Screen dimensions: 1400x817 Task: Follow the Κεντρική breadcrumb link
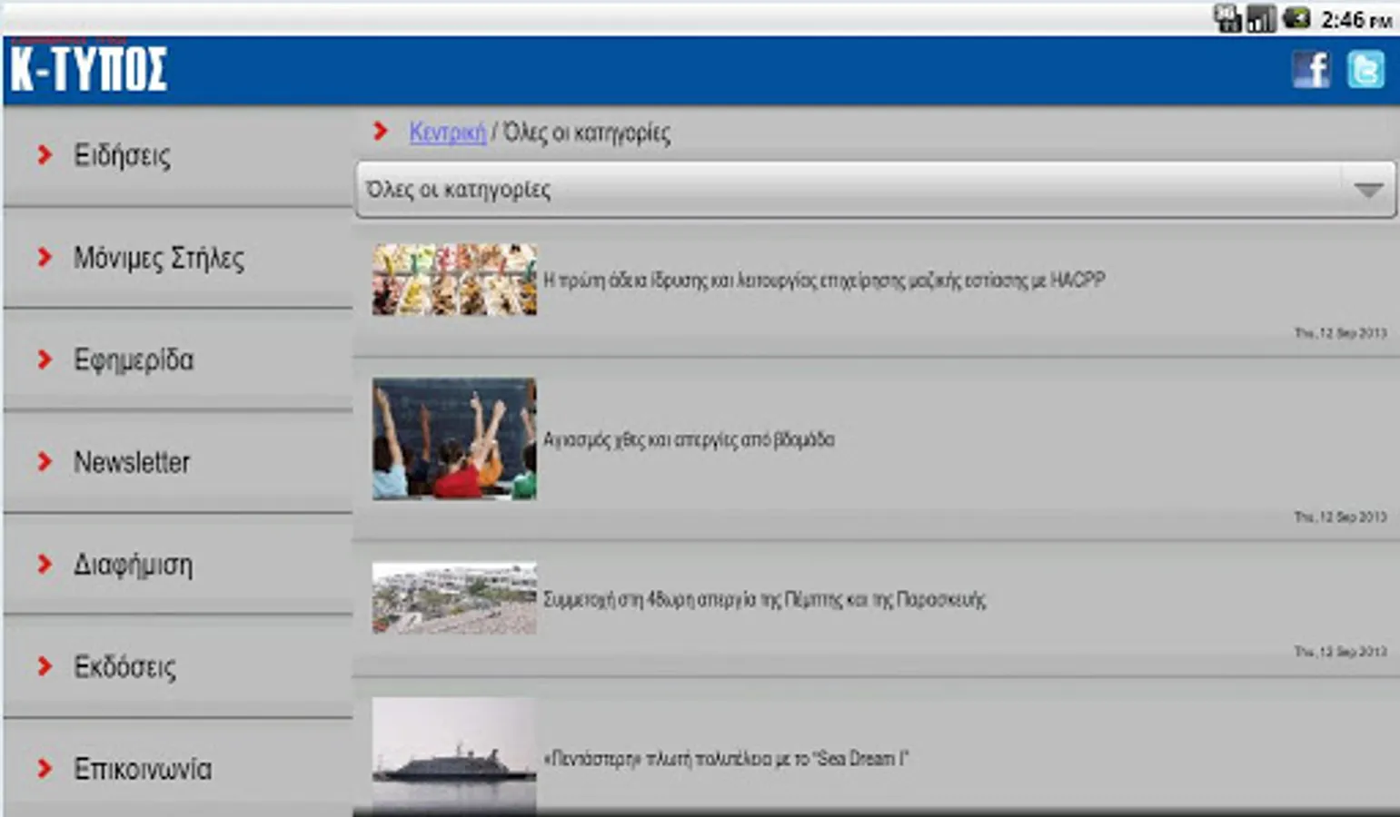[x=447, y=133]
